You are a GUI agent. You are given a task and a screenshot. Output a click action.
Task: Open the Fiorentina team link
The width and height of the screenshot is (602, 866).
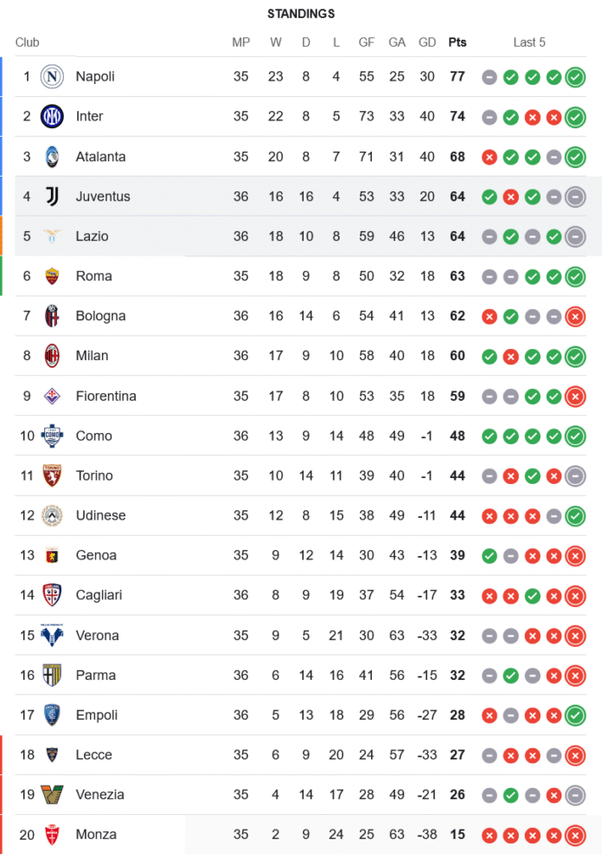pos(106,396)
